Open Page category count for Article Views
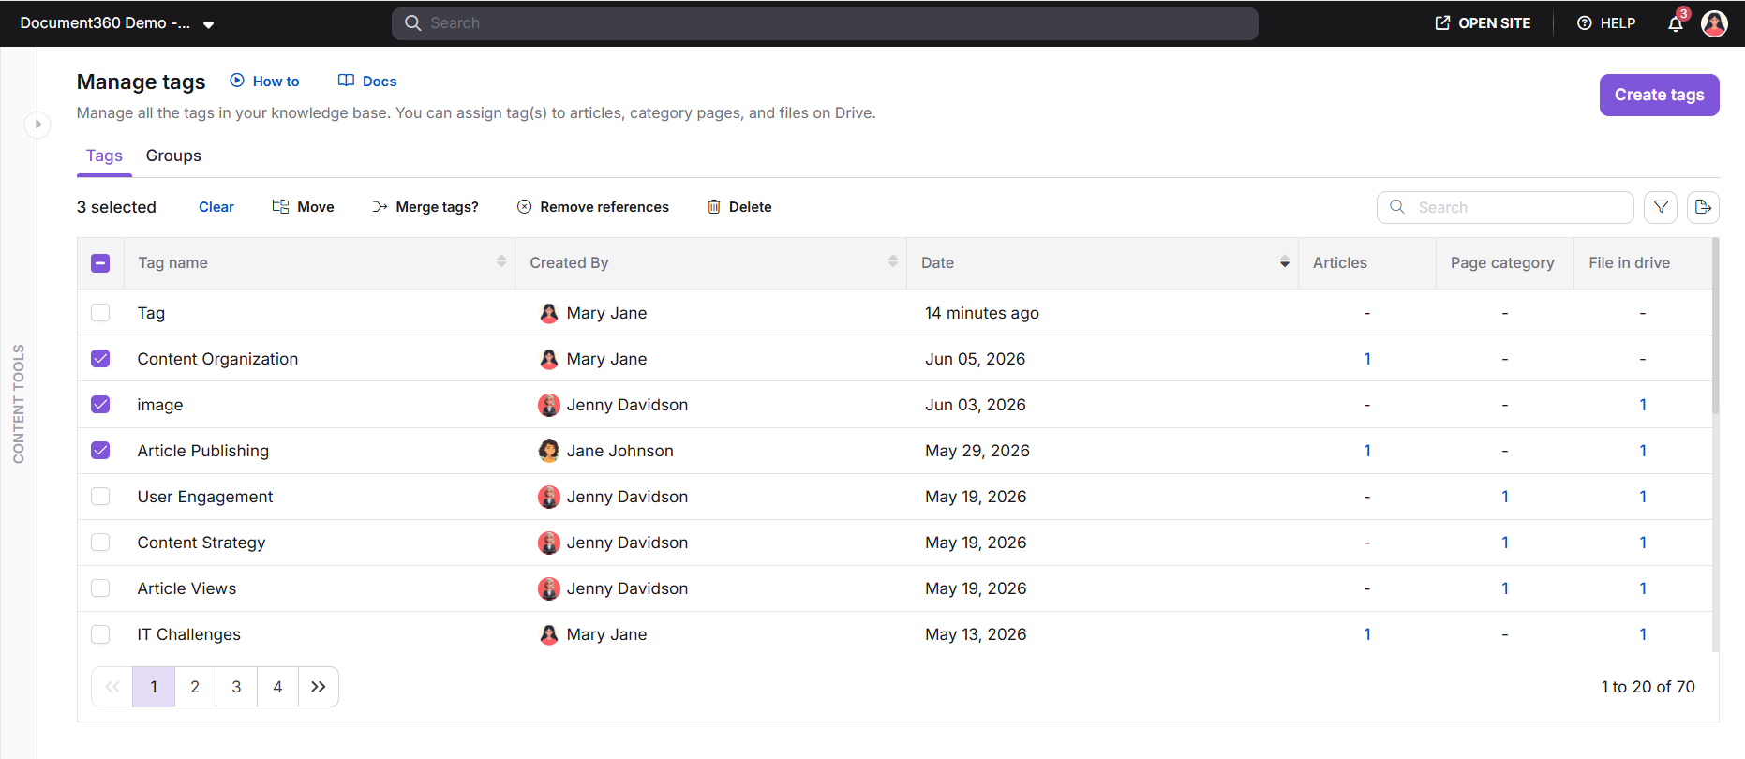Screen dimensions: 1745x759 coord(1505,588)
